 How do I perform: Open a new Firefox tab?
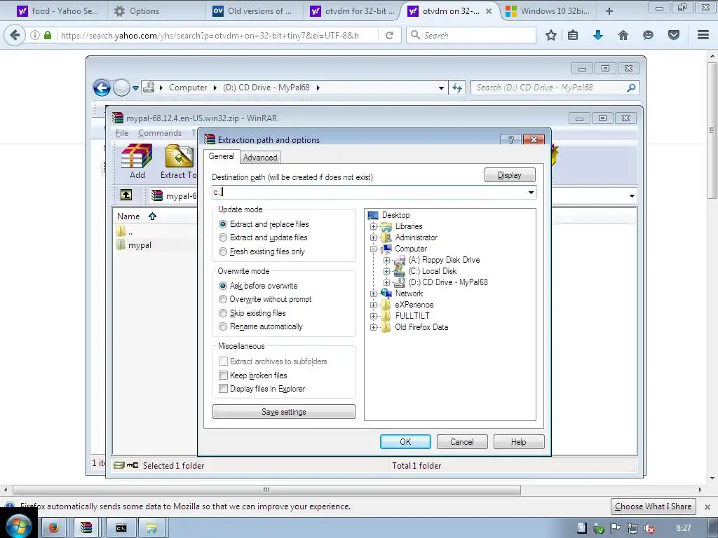(x=609, y=11)
